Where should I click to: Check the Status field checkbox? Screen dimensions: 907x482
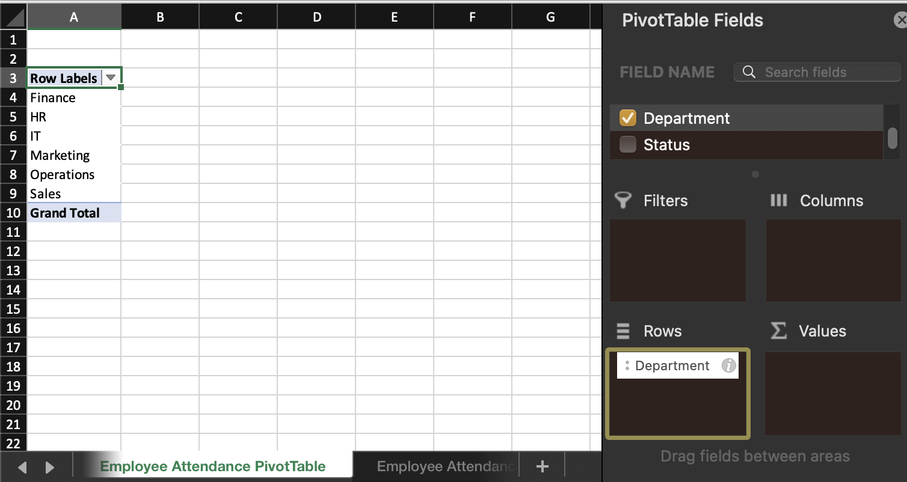pos(628,145)
